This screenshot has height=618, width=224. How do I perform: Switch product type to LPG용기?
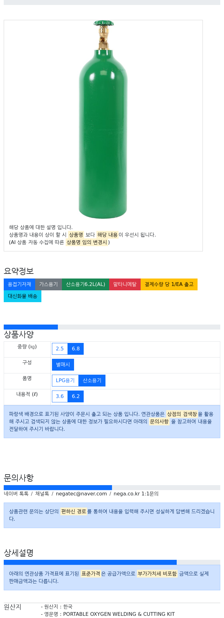(x=65, y=381)
